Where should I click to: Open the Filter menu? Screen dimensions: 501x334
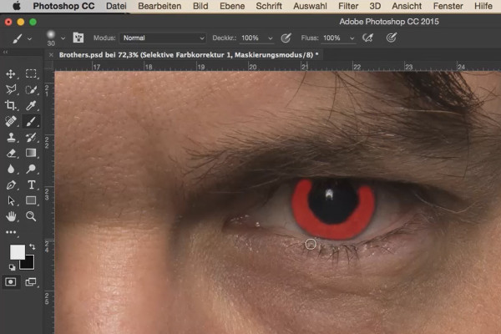point(348,6)
